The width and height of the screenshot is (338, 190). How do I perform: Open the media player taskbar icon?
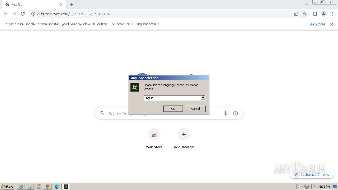click(39, 187)
